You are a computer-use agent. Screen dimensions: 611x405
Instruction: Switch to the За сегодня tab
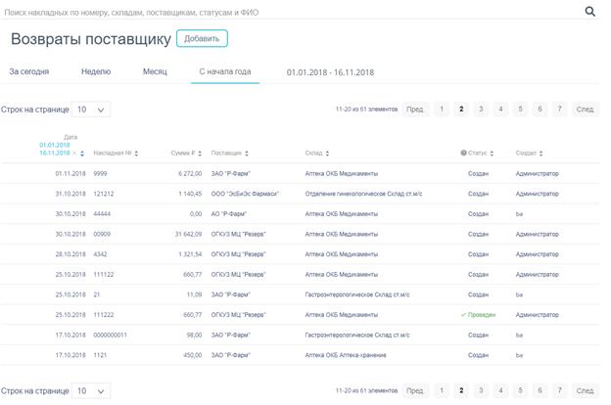pos(29,71)
